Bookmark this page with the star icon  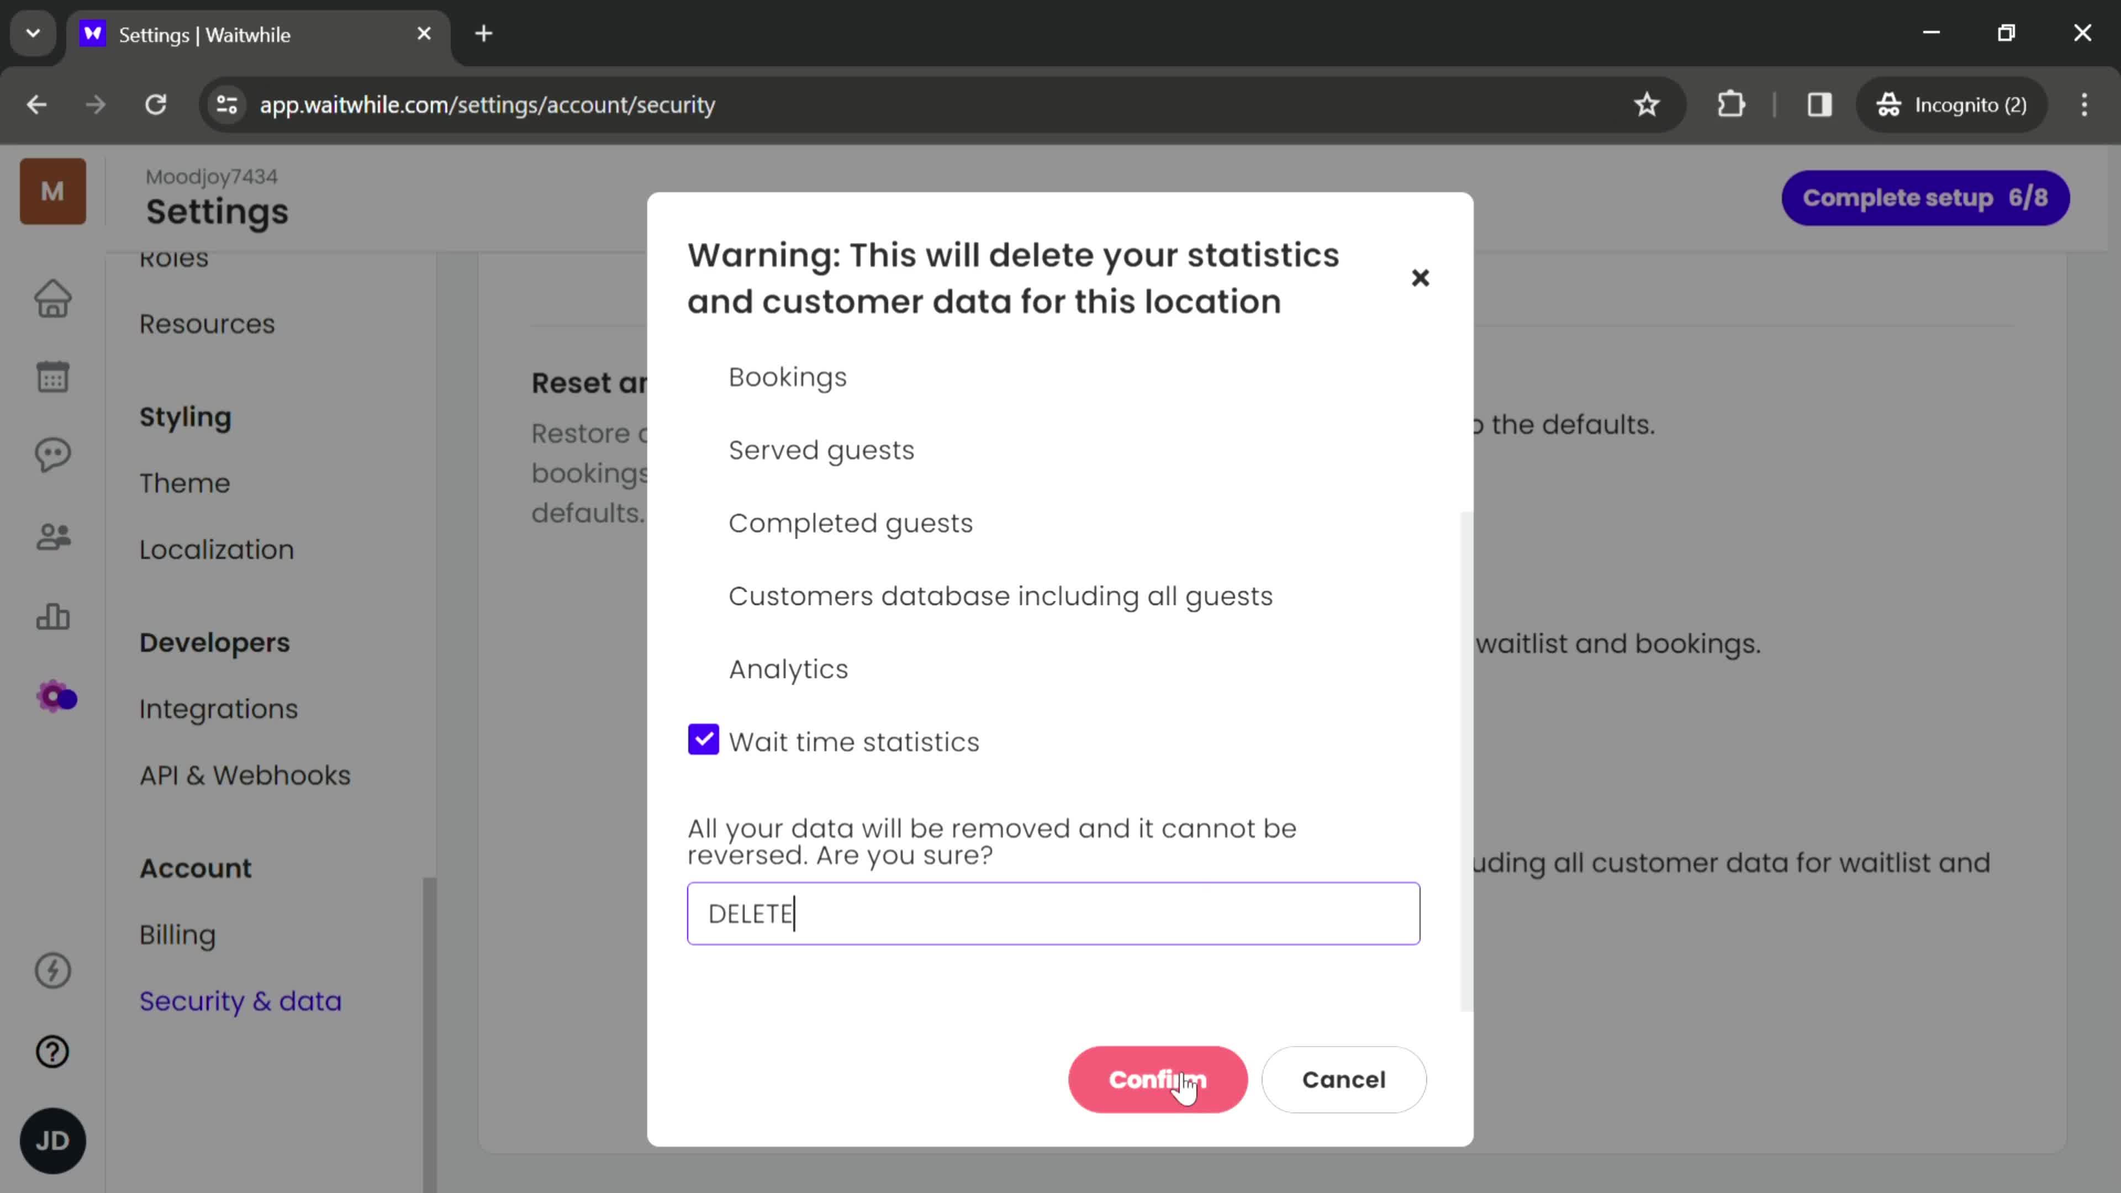pos(1647,104)
